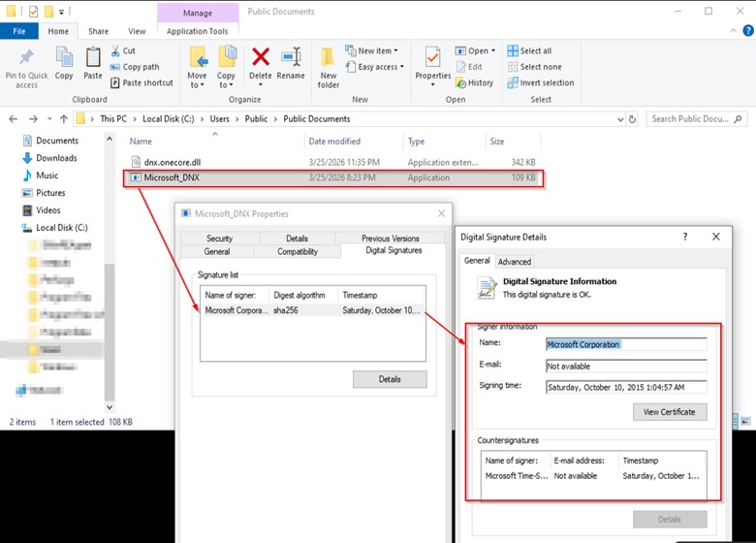756x543 pixels.
Task: Select Downloads in the navigation pane
Action: click(56, 158)
